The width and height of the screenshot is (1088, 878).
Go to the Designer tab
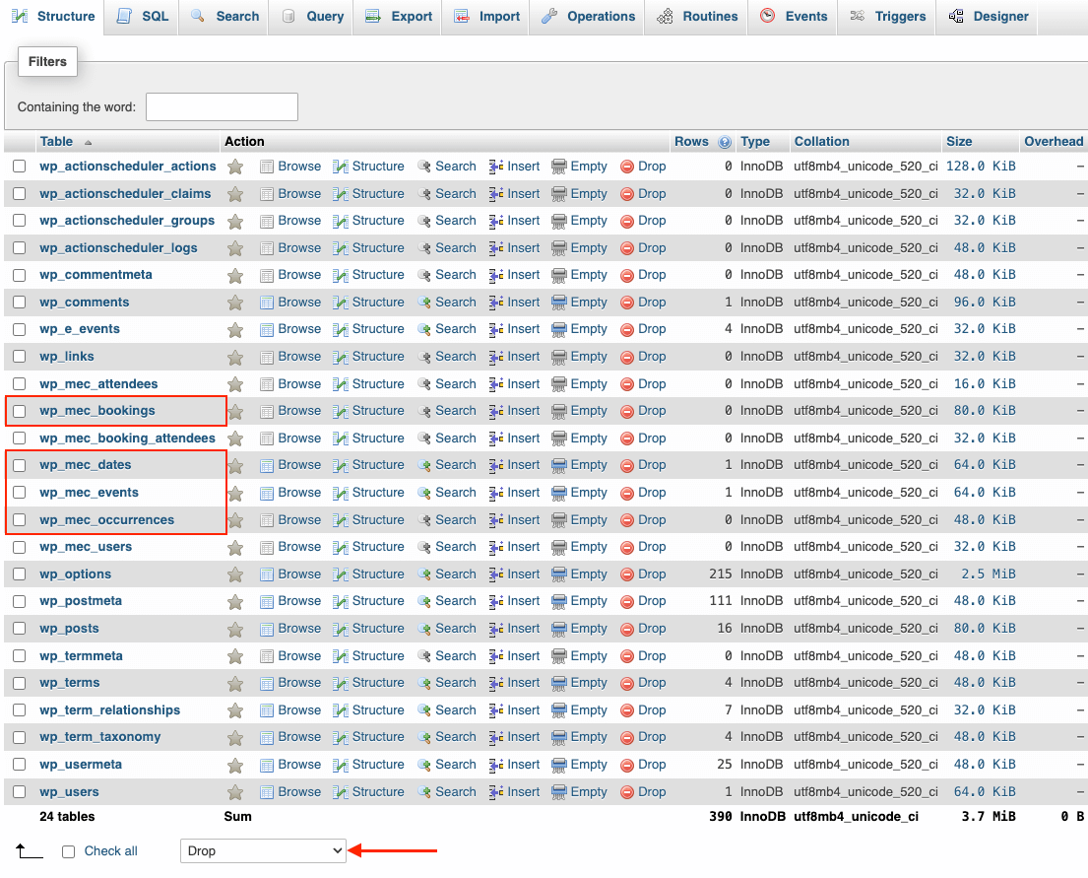[x=989, y=17]
